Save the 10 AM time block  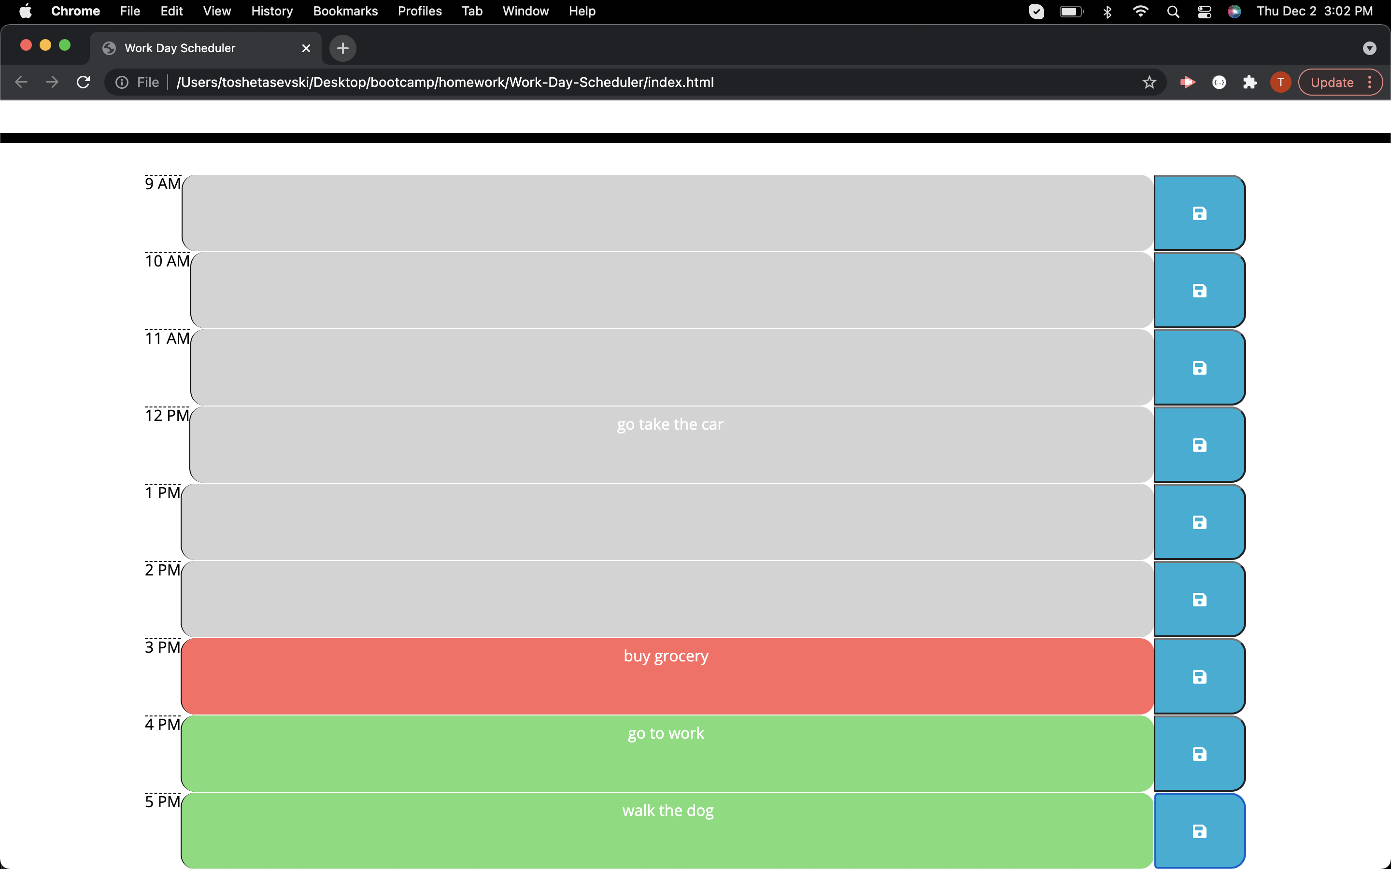point(1200,290)
